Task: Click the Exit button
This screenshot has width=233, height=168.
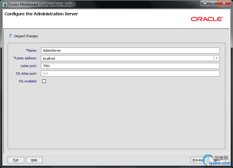Action: tap(16, 160)
